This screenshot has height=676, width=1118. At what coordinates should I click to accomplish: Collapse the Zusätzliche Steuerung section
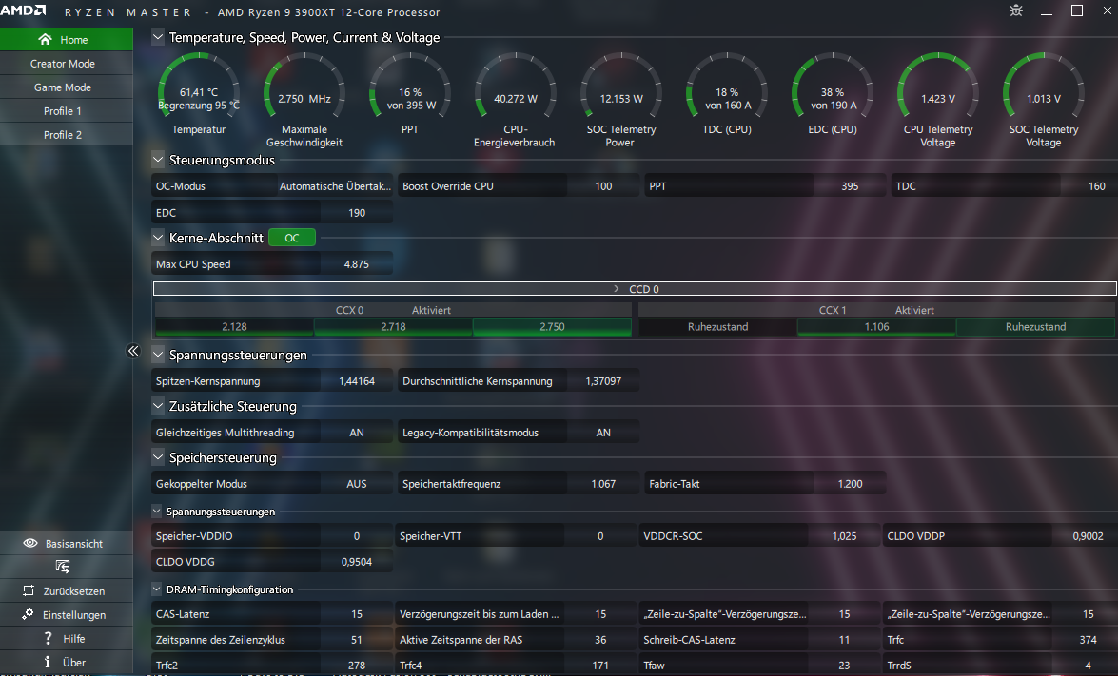pyautogui.click(x=158, y=405)
